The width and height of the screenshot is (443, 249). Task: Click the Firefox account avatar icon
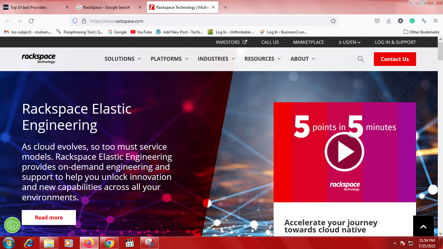coord(400,21)
